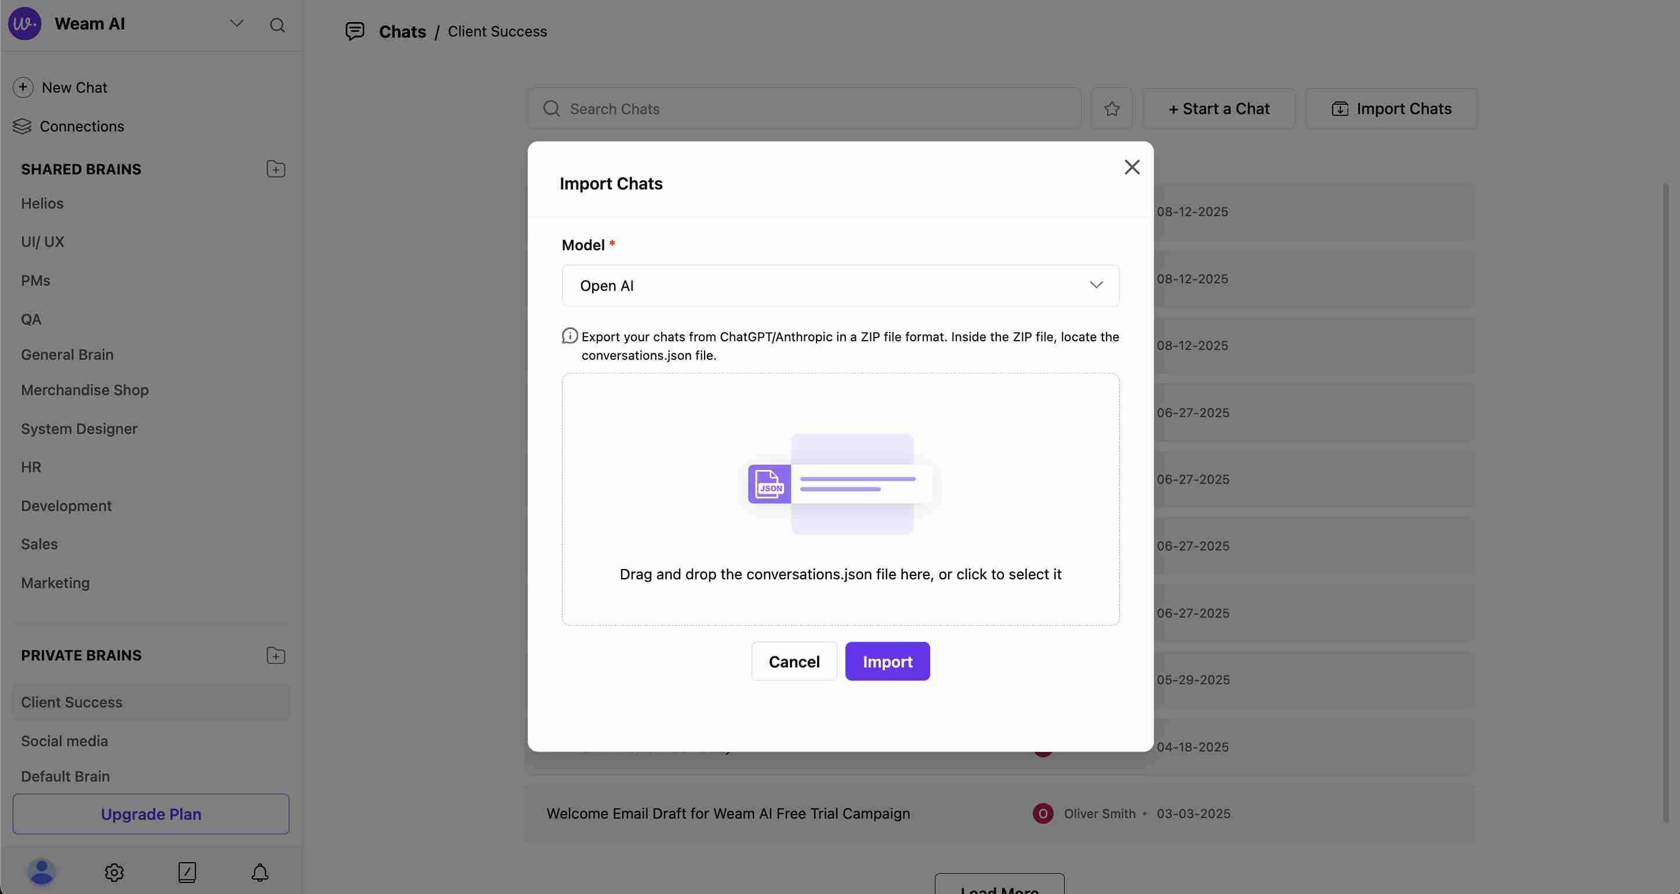The width and height of the screenshot is (1680, 894).
Task: Click the JSON file upload illustration
Action: click(840, 484)
